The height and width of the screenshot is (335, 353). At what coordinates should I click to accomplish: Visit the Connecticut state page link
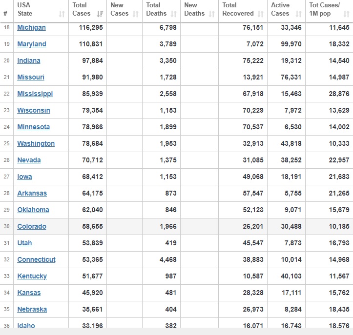(x=36, y=259)
